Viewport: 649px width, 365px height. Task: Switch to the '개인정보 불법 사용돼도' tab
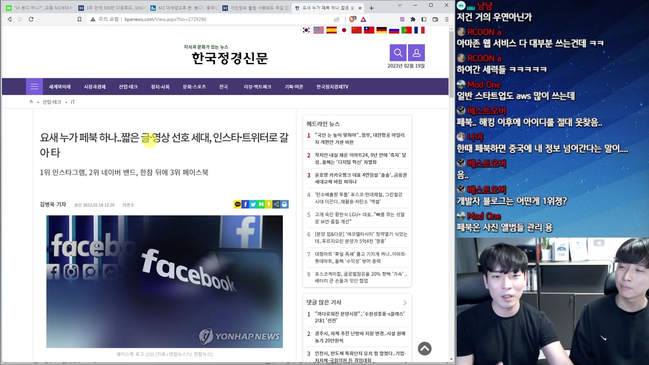[255, 8]
